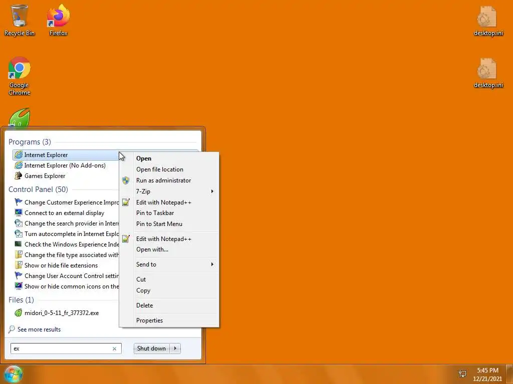Screen dimensions: 513x384
Task: Click the first Notepad++ icon in the context menu
Action: click(126, 202)
